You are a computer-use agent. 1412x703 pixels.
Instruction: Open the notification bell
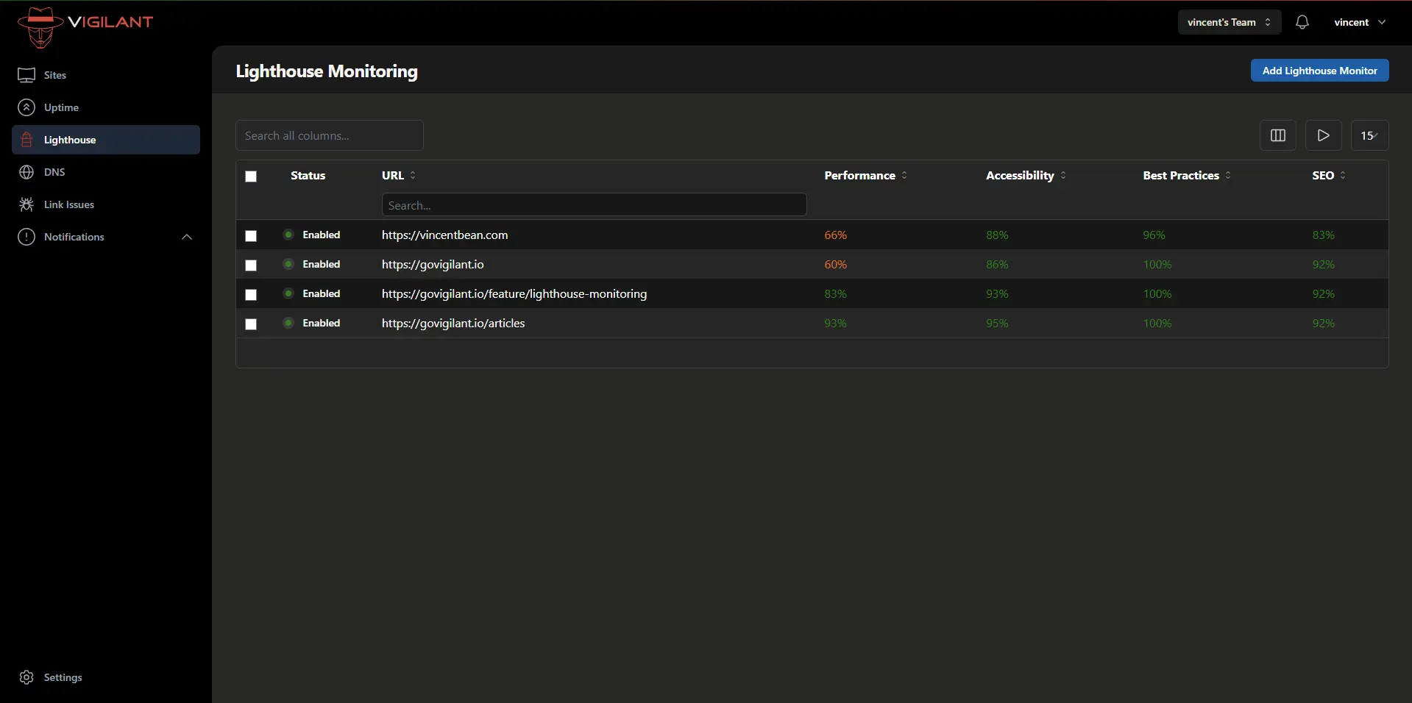pos(1302,22)
